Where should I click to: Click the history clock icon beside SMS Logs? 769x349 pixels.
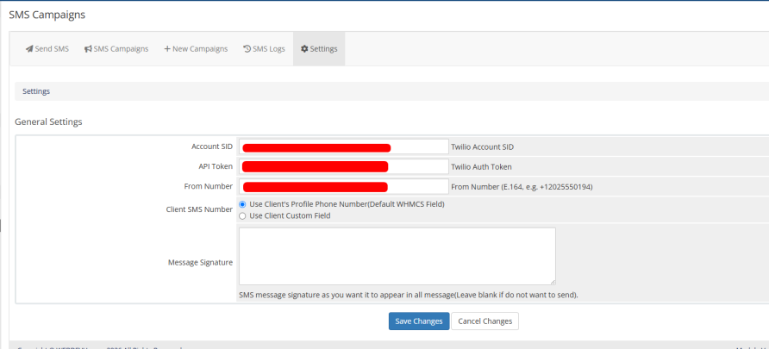[x=247, y=48]
